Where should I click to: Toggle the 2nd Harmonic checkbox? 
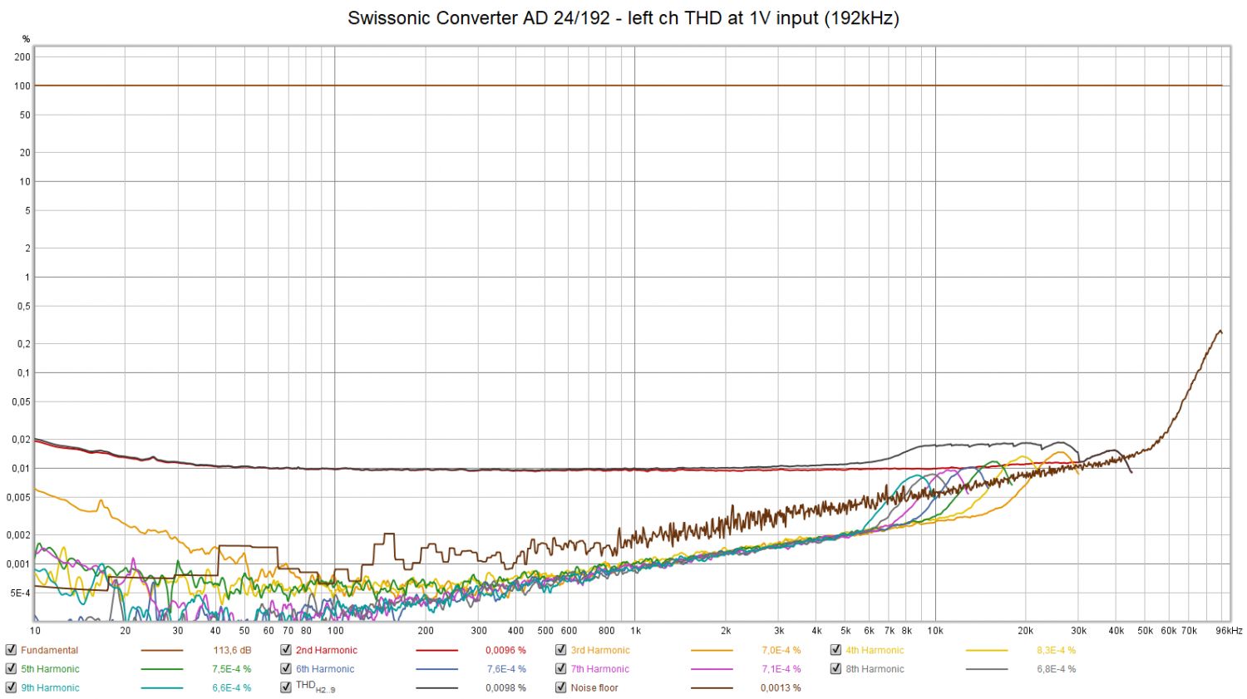pos(286,650)
